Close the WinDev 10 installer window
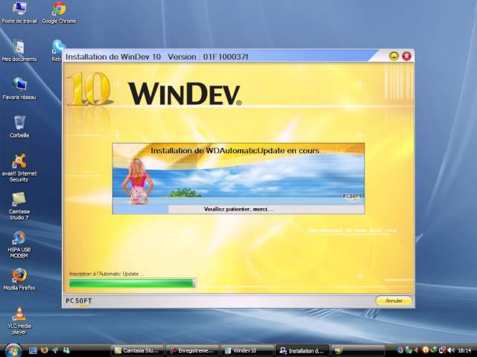 (407, 57)
